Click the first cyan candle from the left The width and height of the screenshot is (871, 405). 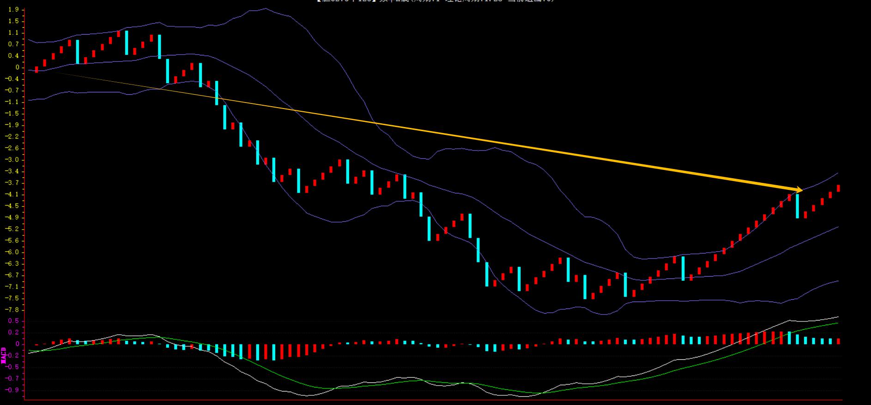78,52
